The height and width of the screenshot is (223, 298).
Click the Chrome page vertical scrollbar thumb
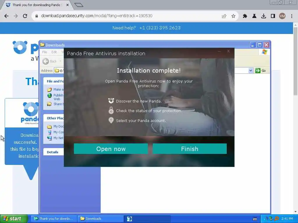coord(295,61)
